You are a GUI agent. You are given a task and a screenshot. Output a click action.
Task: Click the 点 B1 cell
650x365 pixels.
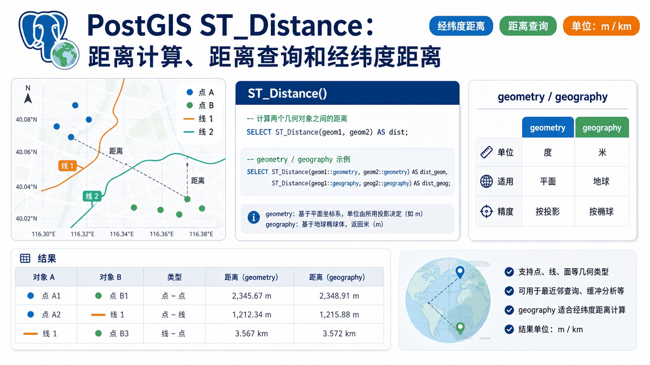click(111, 296)
